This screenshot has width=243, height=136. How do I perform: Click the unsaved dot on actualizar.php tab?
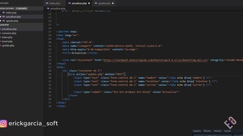pos(89,3)
